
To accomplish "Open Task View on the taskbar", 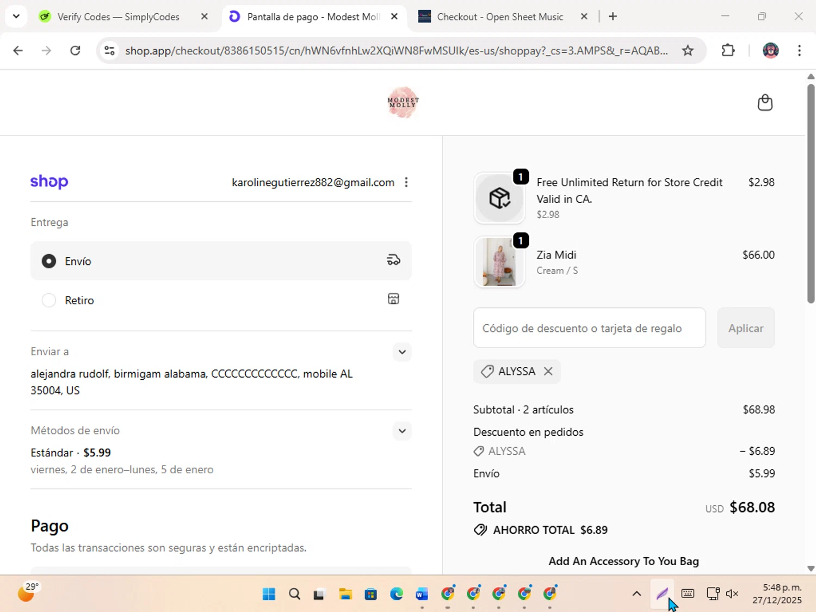I will click(x=319, y=594).
